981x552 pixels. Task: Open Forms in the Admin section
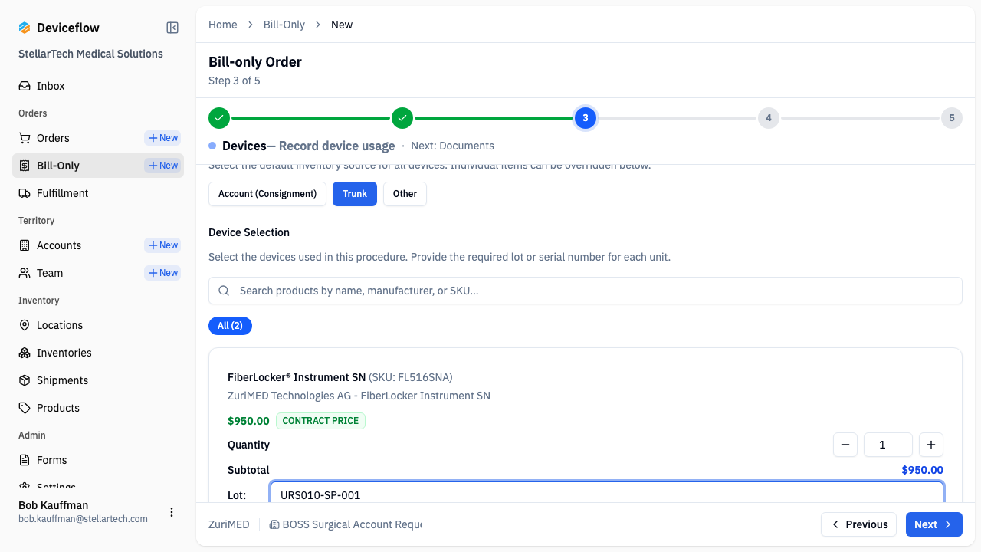(51, 460)
